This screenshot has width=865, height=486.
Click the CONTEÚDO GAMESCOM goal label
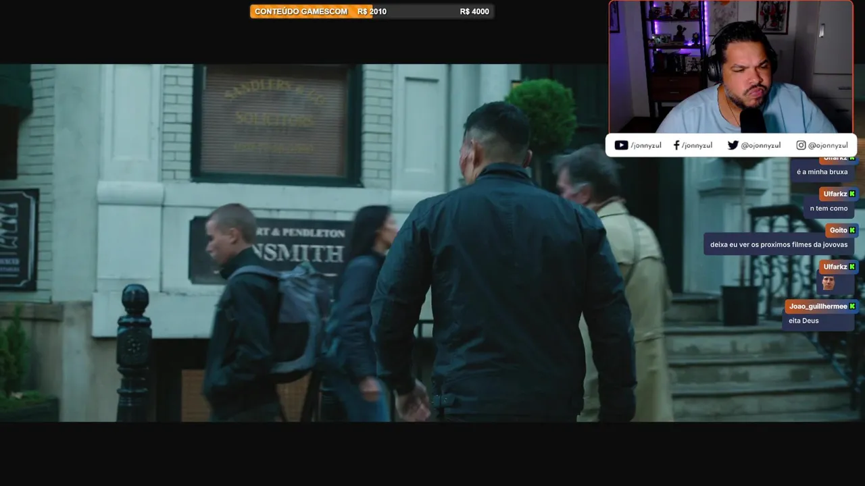(301, 11)
